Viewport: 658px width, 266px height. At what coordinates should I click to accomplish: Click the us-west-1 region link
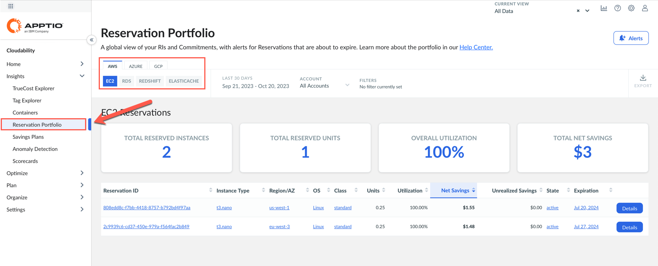279,208
